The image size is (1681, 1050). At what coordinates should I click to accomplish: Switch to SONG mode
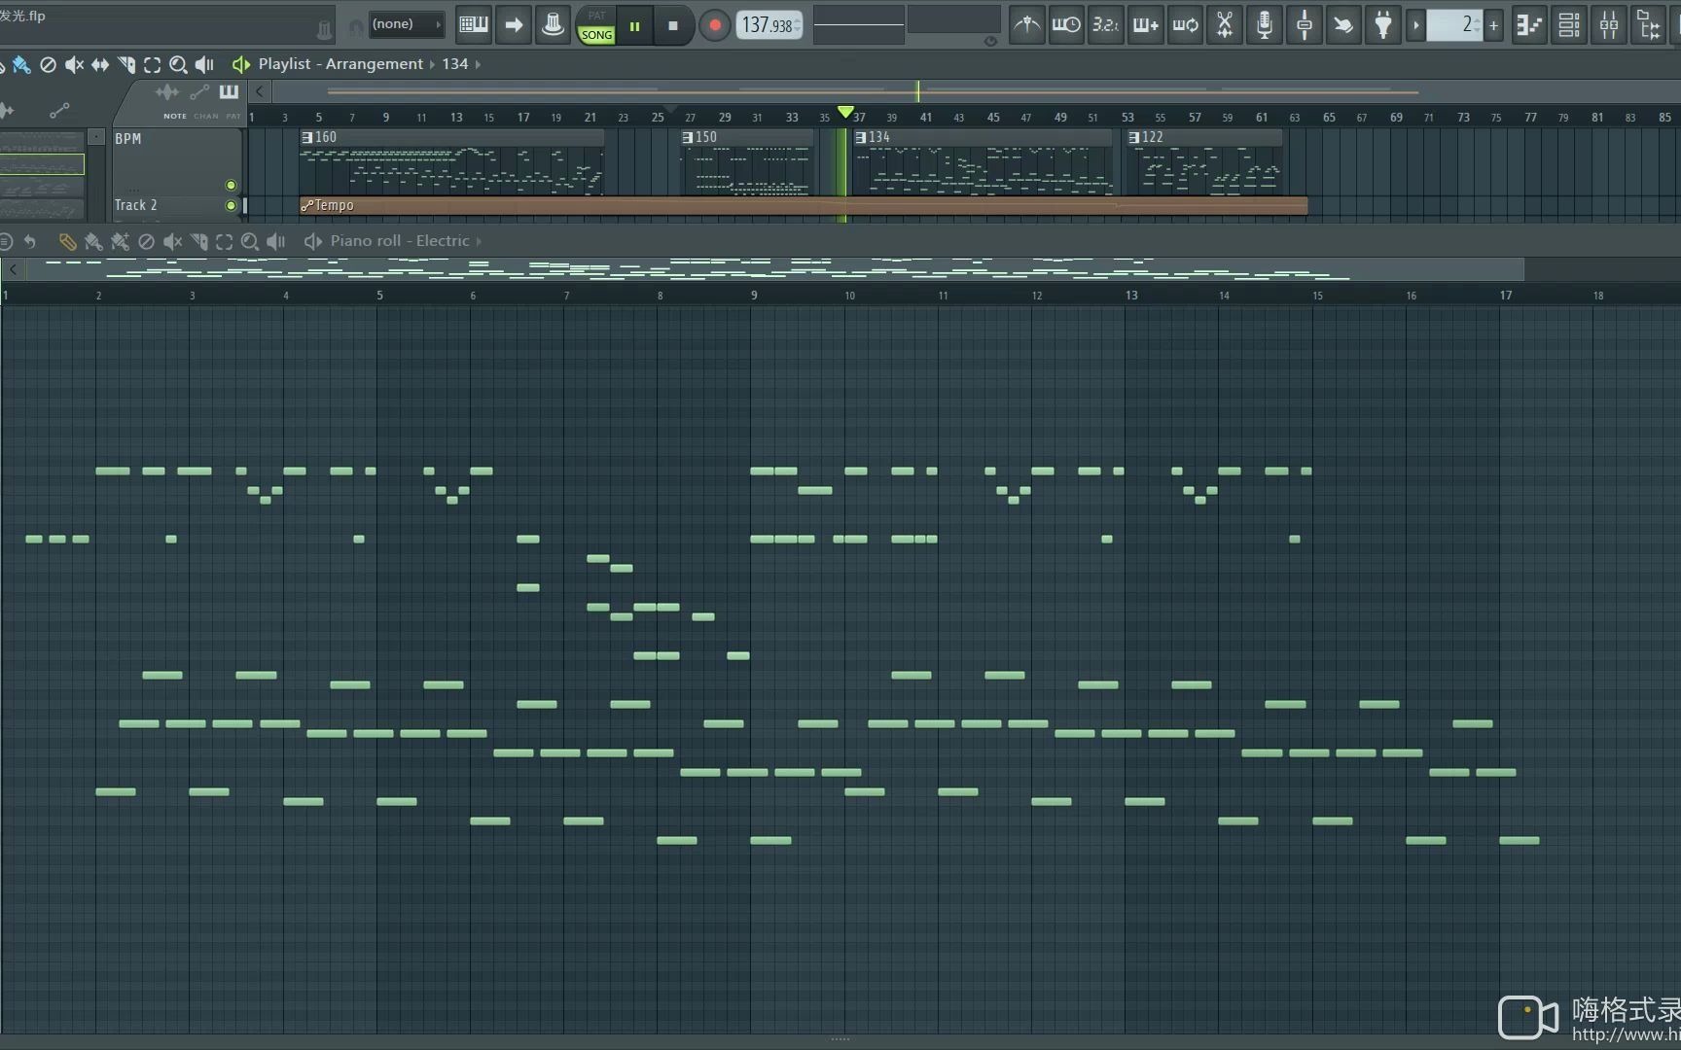click(x=596, y=34)
